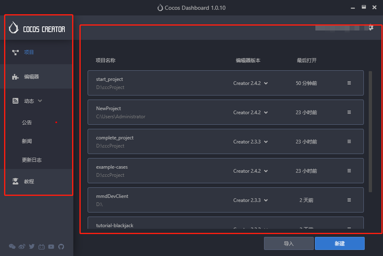383x256 pixels.
Task: Click the C:\Users\Administrator path text
Action: [x=121, y=117]
